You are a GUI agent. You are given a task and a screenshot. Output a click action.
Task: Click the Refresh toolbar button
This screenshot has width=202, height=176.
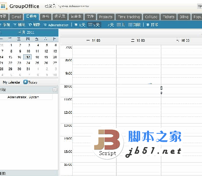coord(34,25)
